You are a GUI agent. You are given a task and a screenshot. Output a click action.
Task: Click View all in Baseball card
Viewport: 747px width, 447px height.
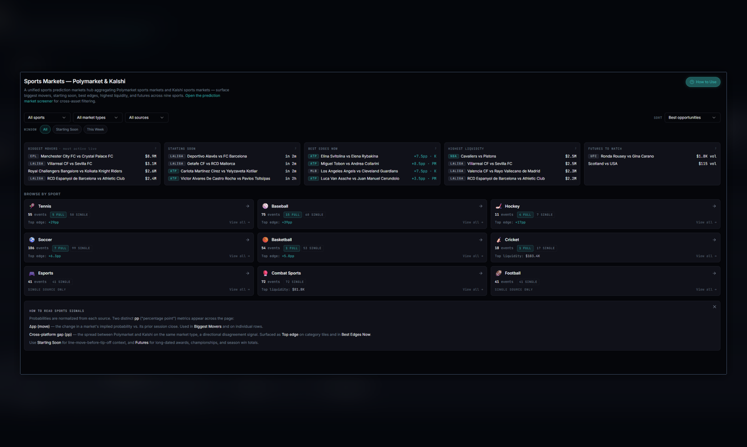pyautogui.click(x=473, y=222)
